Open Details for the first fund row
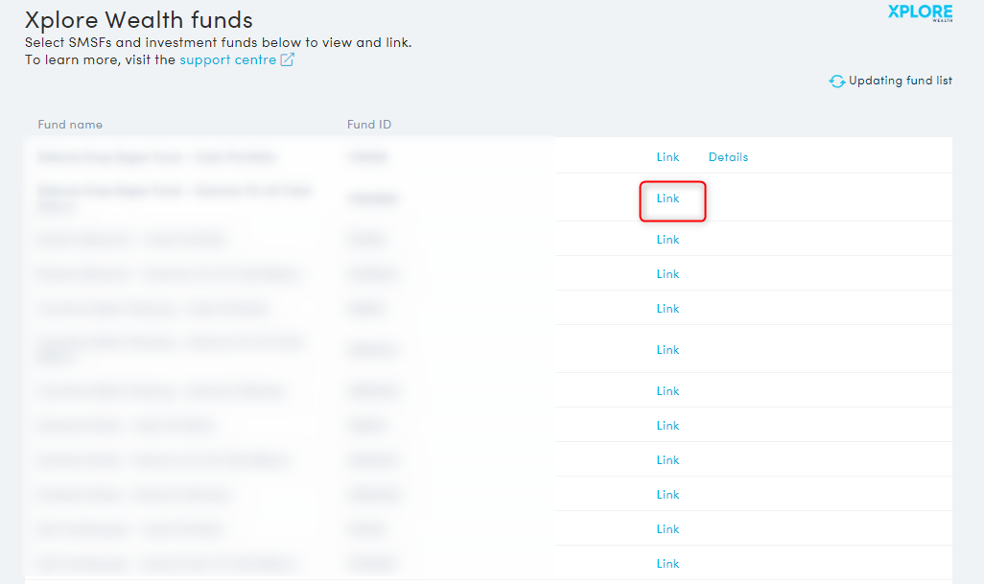984x584 pixels. [x=728, y=157]
